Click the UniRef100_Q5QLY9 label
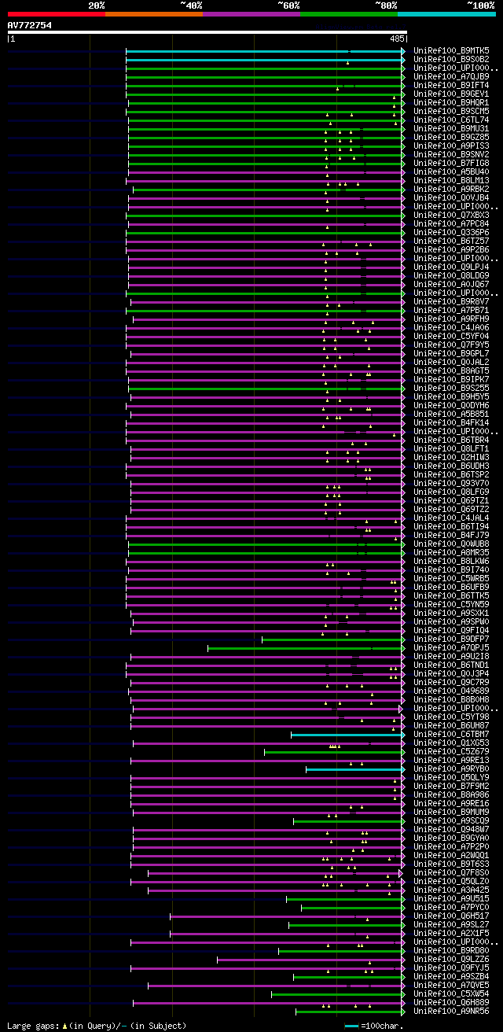 [451, 777]
